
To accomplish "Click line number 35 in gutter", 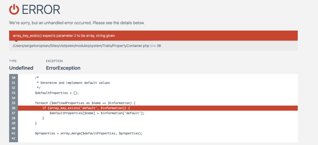I will click(x=13, y=103).
